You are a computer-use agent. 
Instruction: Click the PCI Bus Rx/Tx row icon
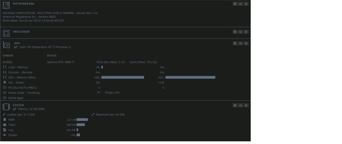[x=4, y=87]
